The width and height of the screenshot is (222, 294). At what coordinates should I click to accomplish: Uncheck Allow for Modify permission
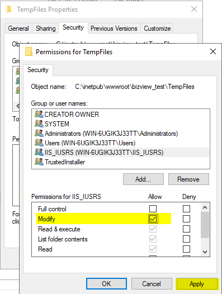(x=153, y=219)
